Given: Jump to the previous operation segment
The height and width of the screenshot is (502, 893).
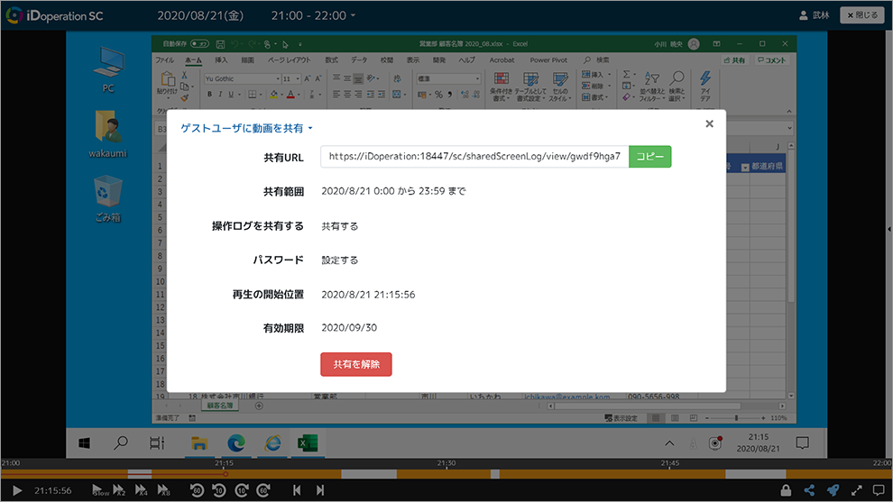Looking at the screenshot, I should click(297, 490).
